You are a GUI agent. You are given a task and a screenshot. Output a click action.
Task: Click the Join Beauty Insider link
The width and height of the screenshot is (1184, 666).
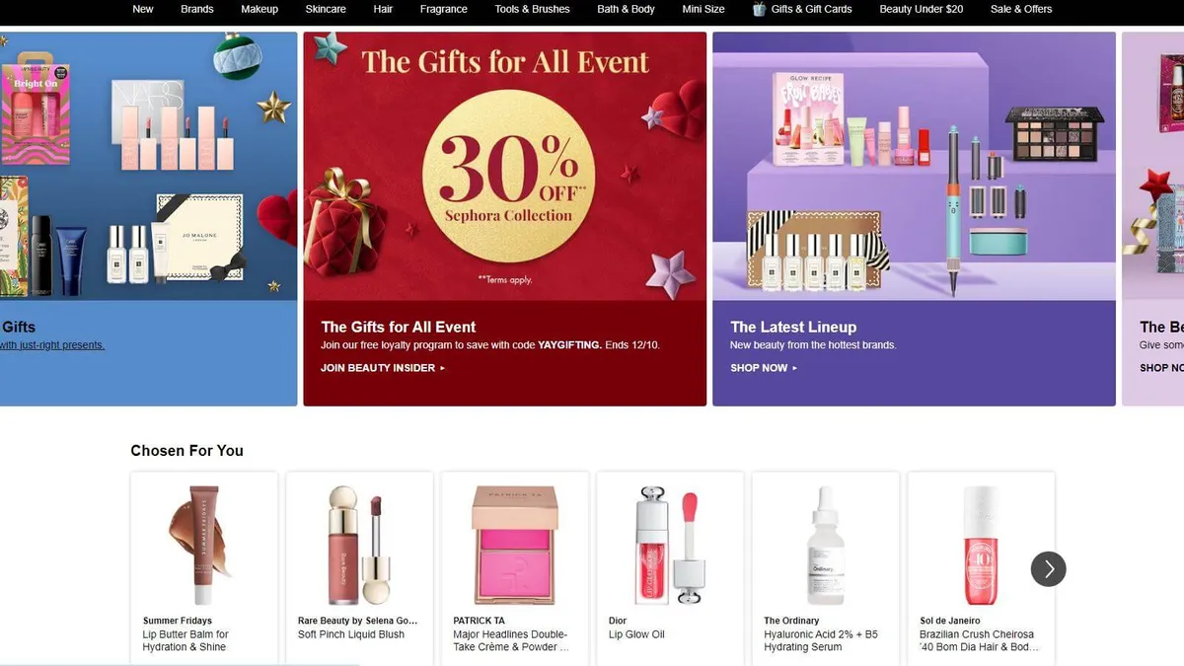(x=383, y=368)
